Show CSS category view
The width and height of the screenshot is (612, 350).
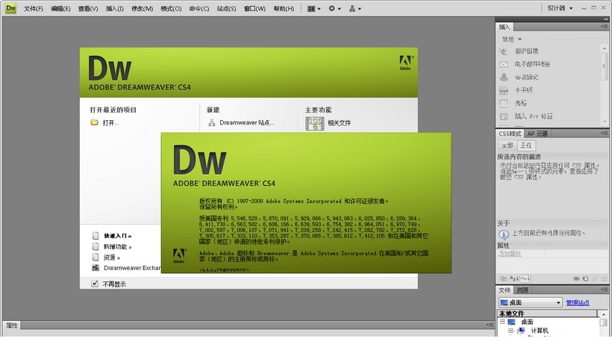[x=503, y=278]
